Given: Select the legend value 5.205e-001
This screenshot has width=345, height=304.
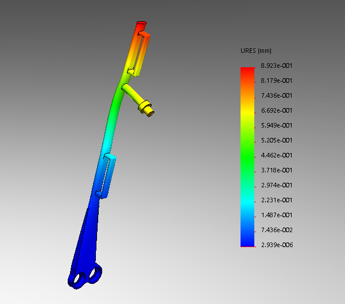Looking at the screenshot, I should coord(277,140).
